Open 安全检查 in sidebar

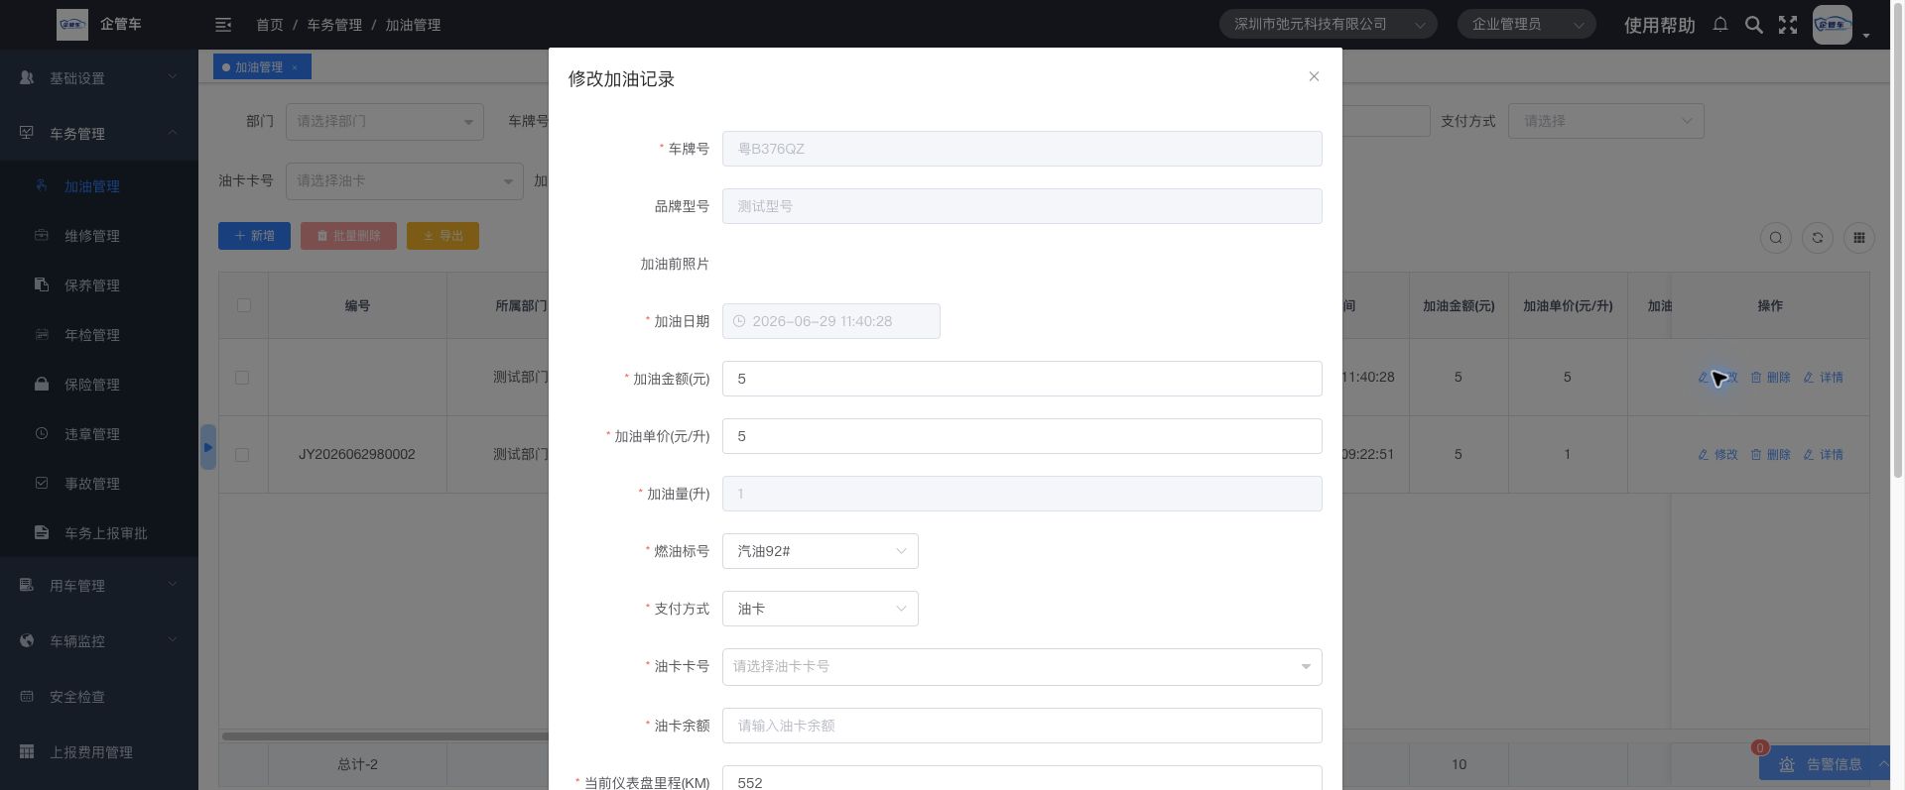[99, 697]
